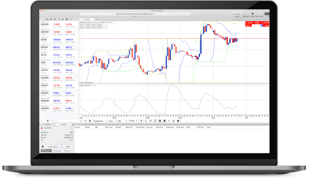
Task: Click the Trading Report button
Action: pyautogui.click(x=53, y=146)
